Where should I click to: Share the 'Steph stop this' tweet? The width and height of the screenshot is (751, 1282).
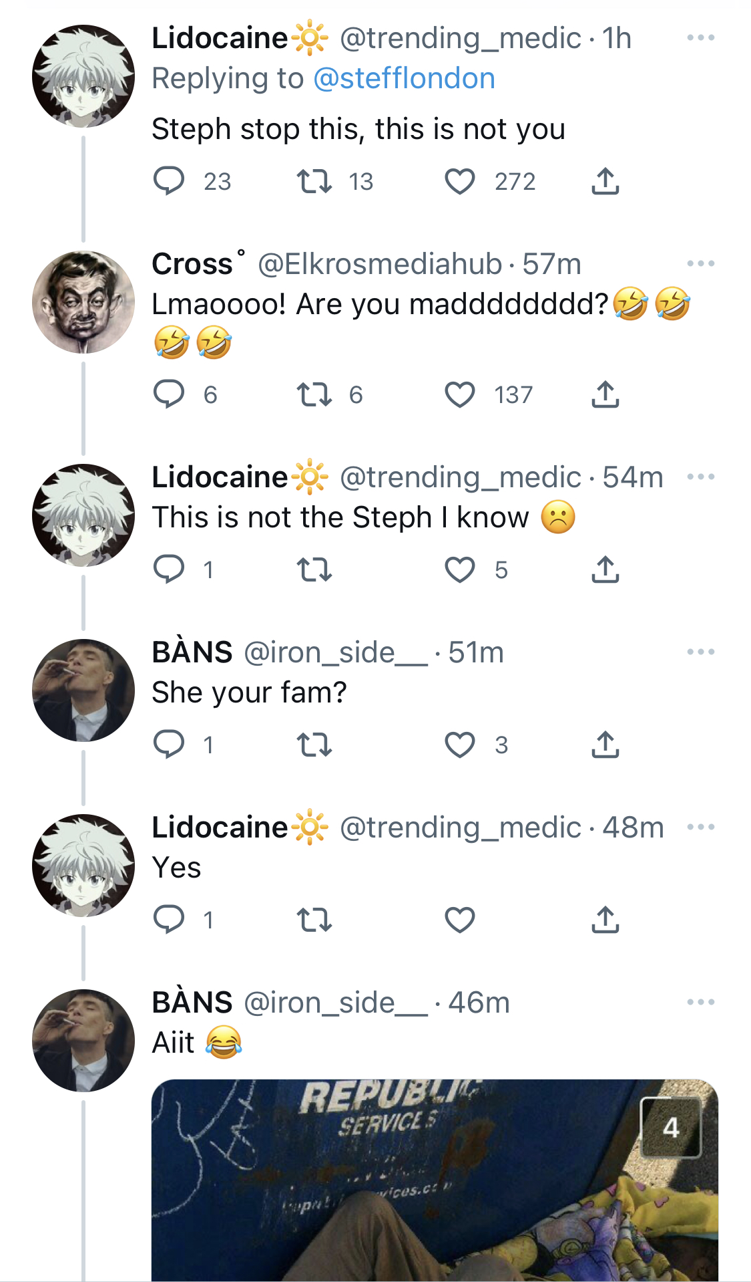tap(605, 181)
